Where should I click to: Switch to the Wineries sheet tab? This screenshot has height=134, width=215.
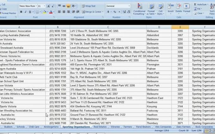pyautogui.click(x=115, y=127)
